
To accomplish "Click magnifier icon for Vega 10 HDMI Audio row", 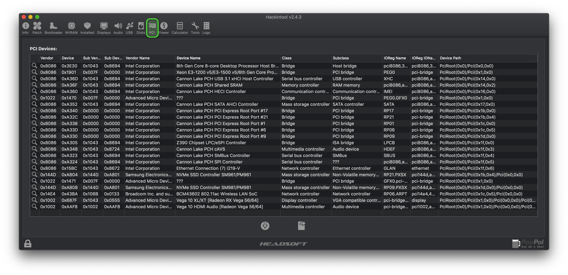I will coord(34,207).
